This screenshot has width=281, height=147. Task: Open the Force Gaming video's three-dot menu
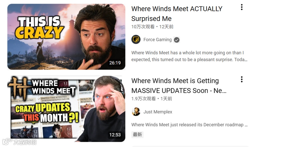[x=241, y=7]
